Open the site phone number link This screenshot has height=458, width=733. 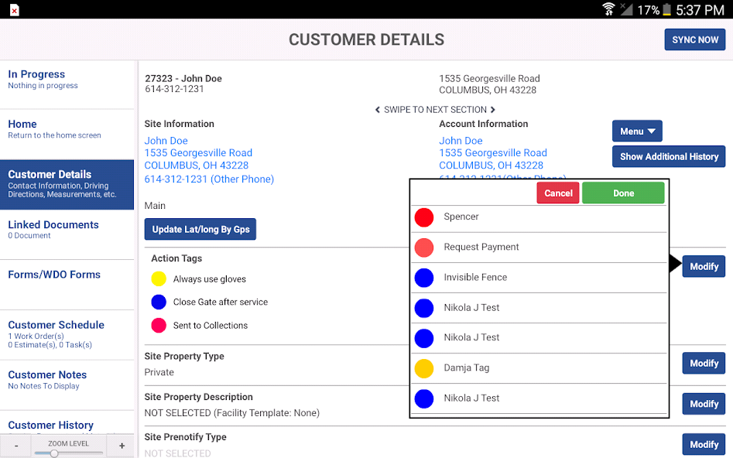click(x=209, y=179)
